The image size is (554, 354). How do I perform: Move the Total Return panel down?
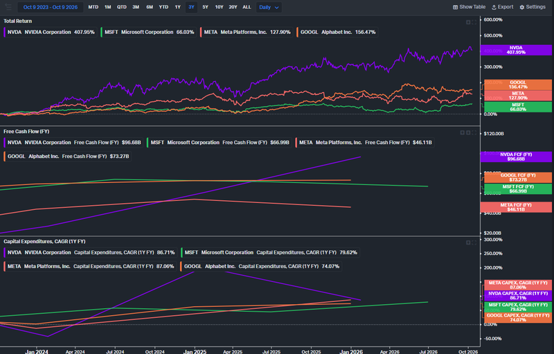468,22
